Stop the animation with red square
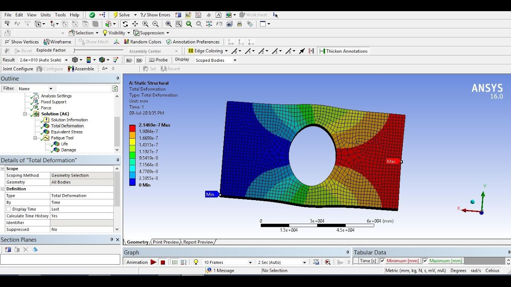 click(x=163, y=262)
